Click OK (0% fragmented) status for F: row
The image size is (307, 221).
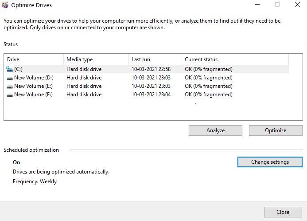point(209,95)
